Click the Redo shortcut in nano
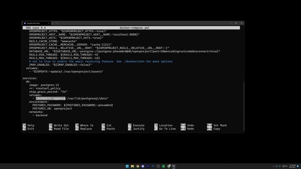The height and width of the screenshot is (169, 301). [x=187, y=129]
